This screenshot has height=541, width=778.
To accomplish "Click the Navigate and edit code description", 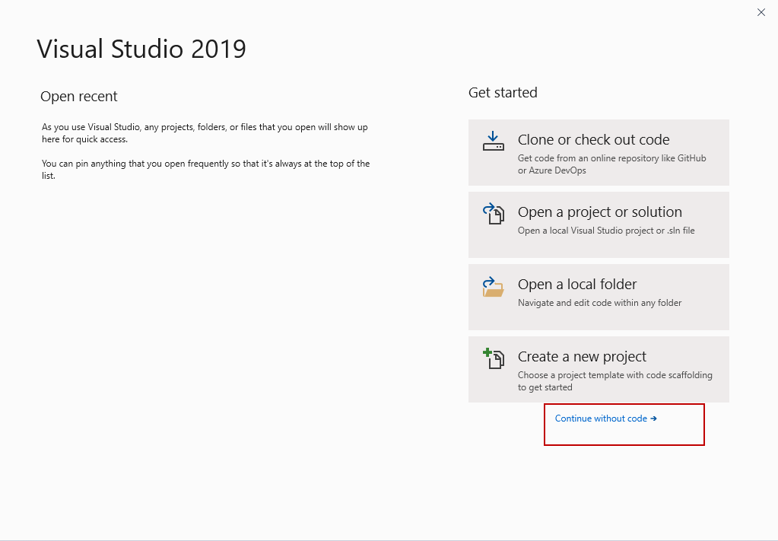I will (x=599, y=303).
